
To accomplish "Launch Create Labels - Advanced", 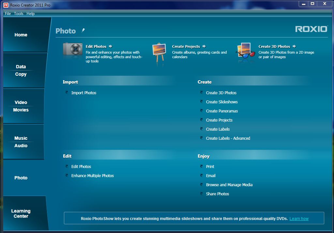I will click(x=228, y=138).
